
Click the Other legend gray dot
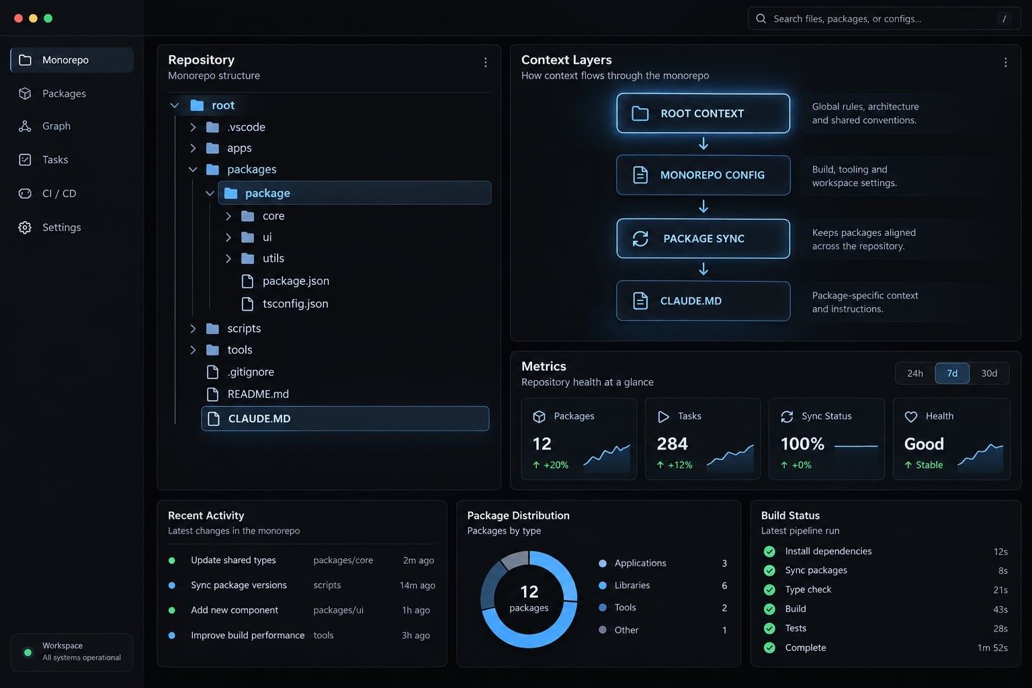603,630
